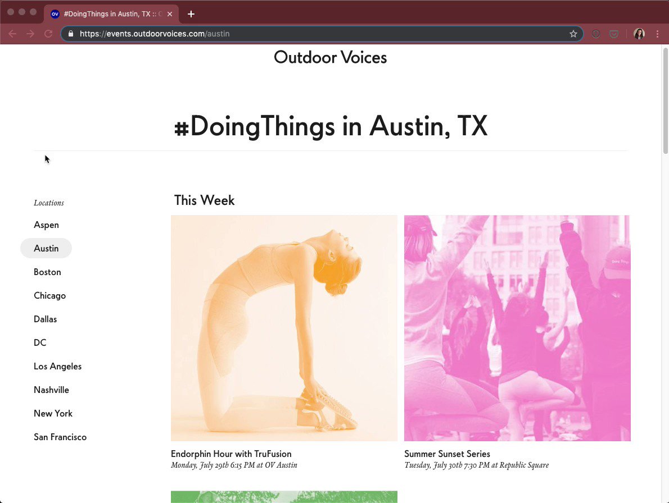
Task: Click the Pocket extension icon
Action: pos(613,34)
